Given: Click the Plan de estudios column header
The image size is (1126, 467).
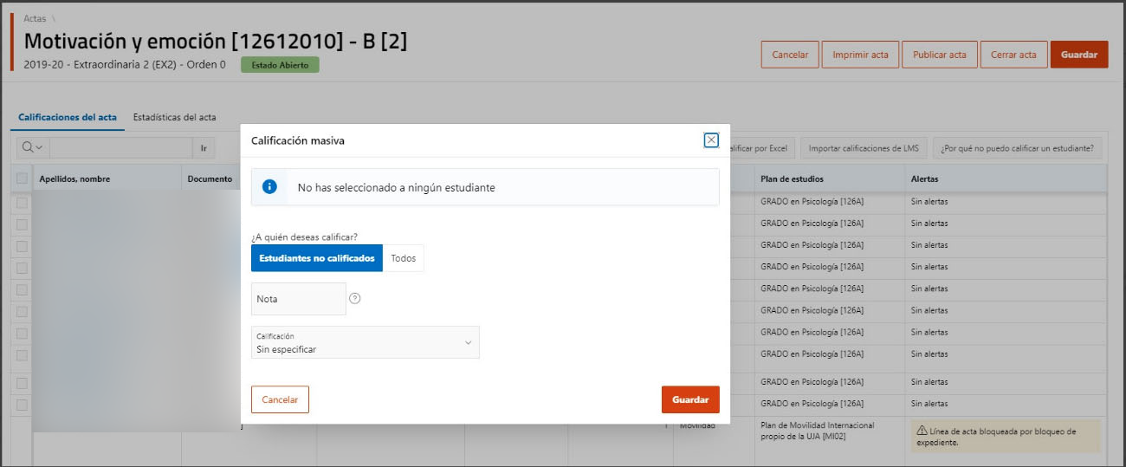Looking at the screenshot, I should point(792,179).
